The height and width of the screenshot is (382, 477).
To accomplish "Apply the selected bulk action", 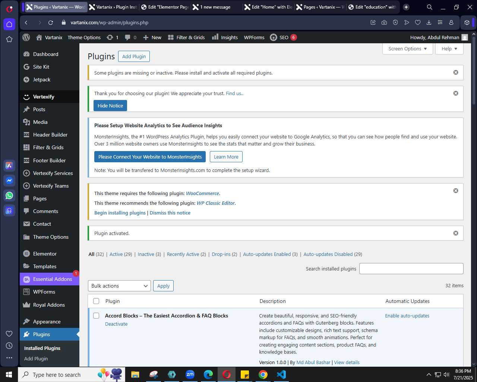I will [x=163, y=286].
